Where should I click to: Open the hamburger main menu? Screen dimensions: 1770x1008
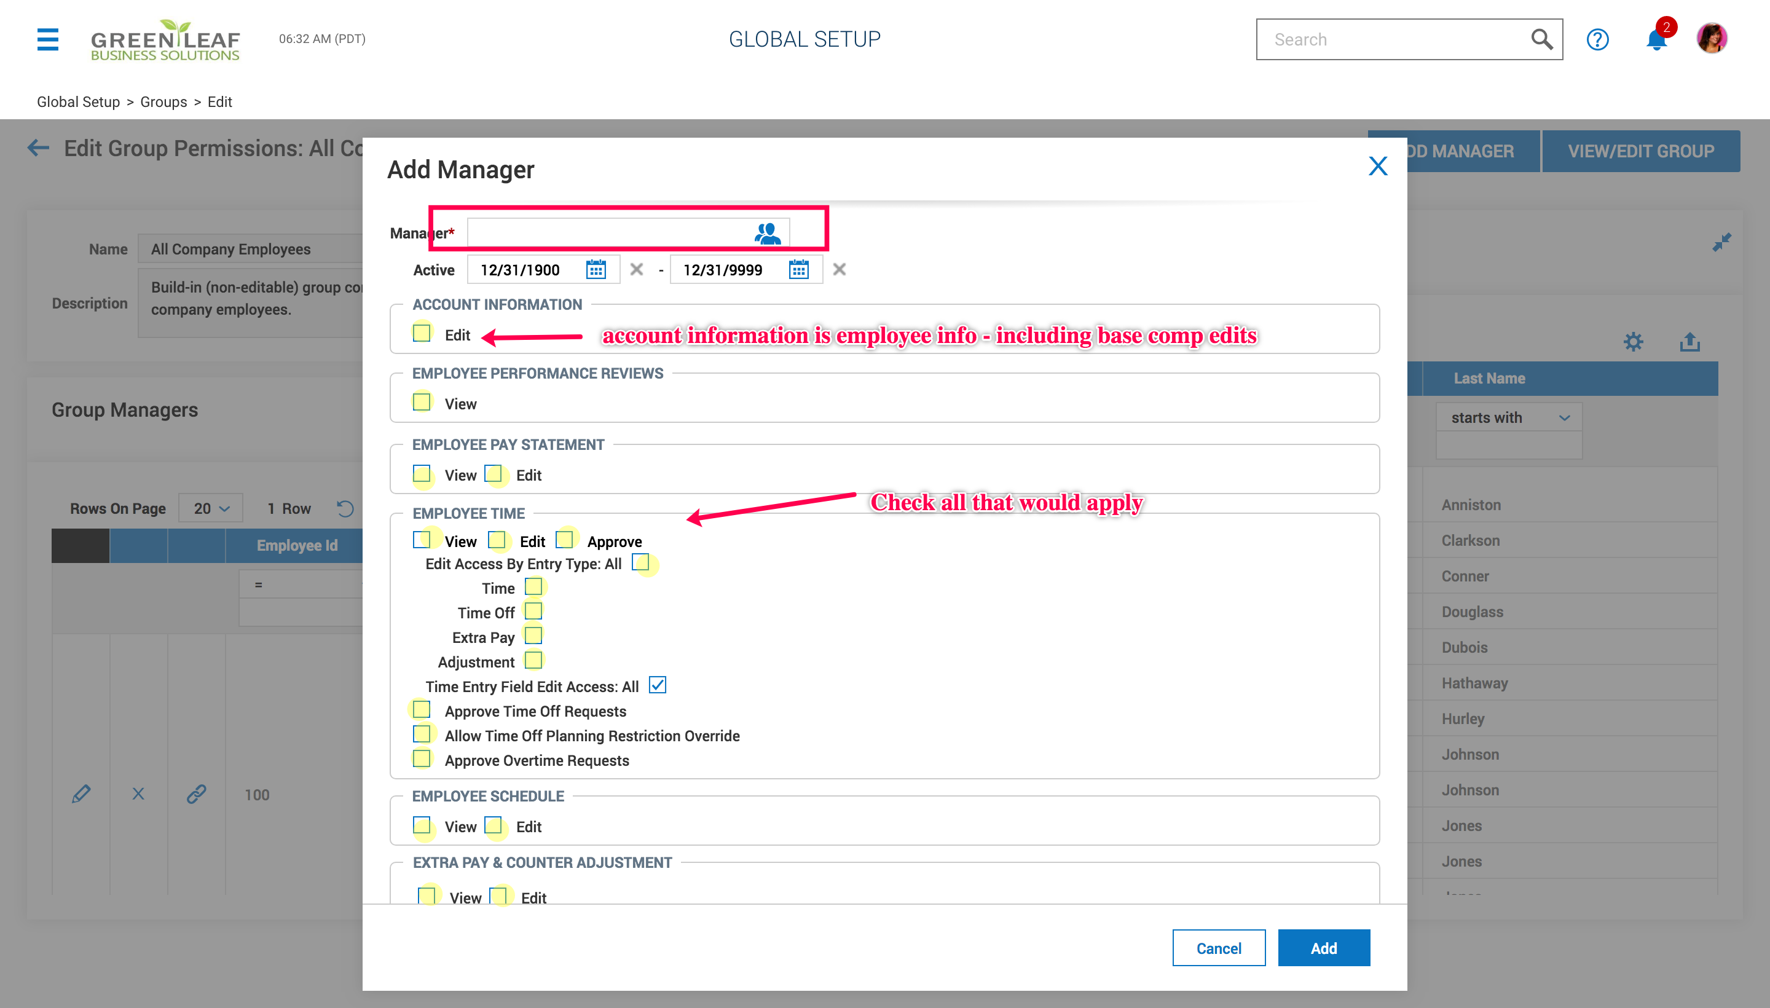pos(47,39)
